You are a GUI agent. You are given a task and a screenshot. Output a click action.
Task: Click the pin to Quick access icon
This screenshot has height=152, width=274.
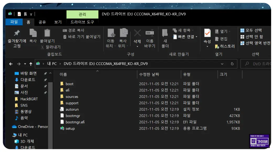(17, 33)
